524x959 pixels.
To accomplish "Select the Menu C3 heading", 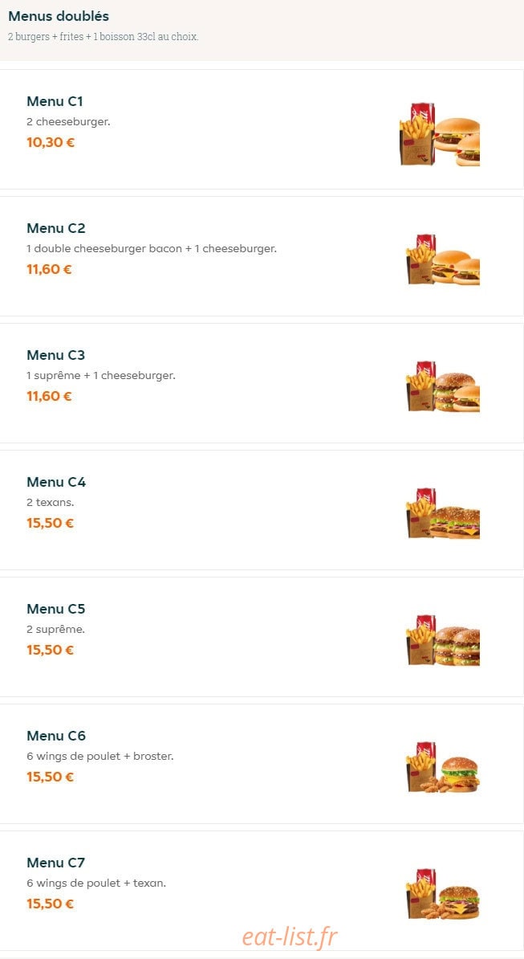I will pyautogui.click(x=55, y=355).
